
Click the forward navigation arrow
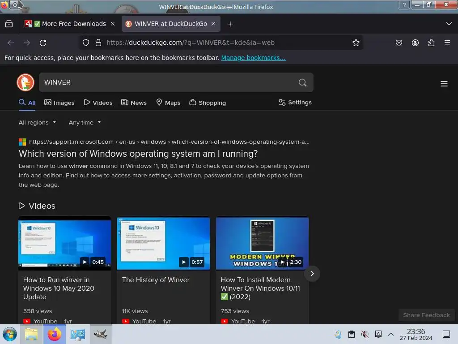click(x=27, y=43)
